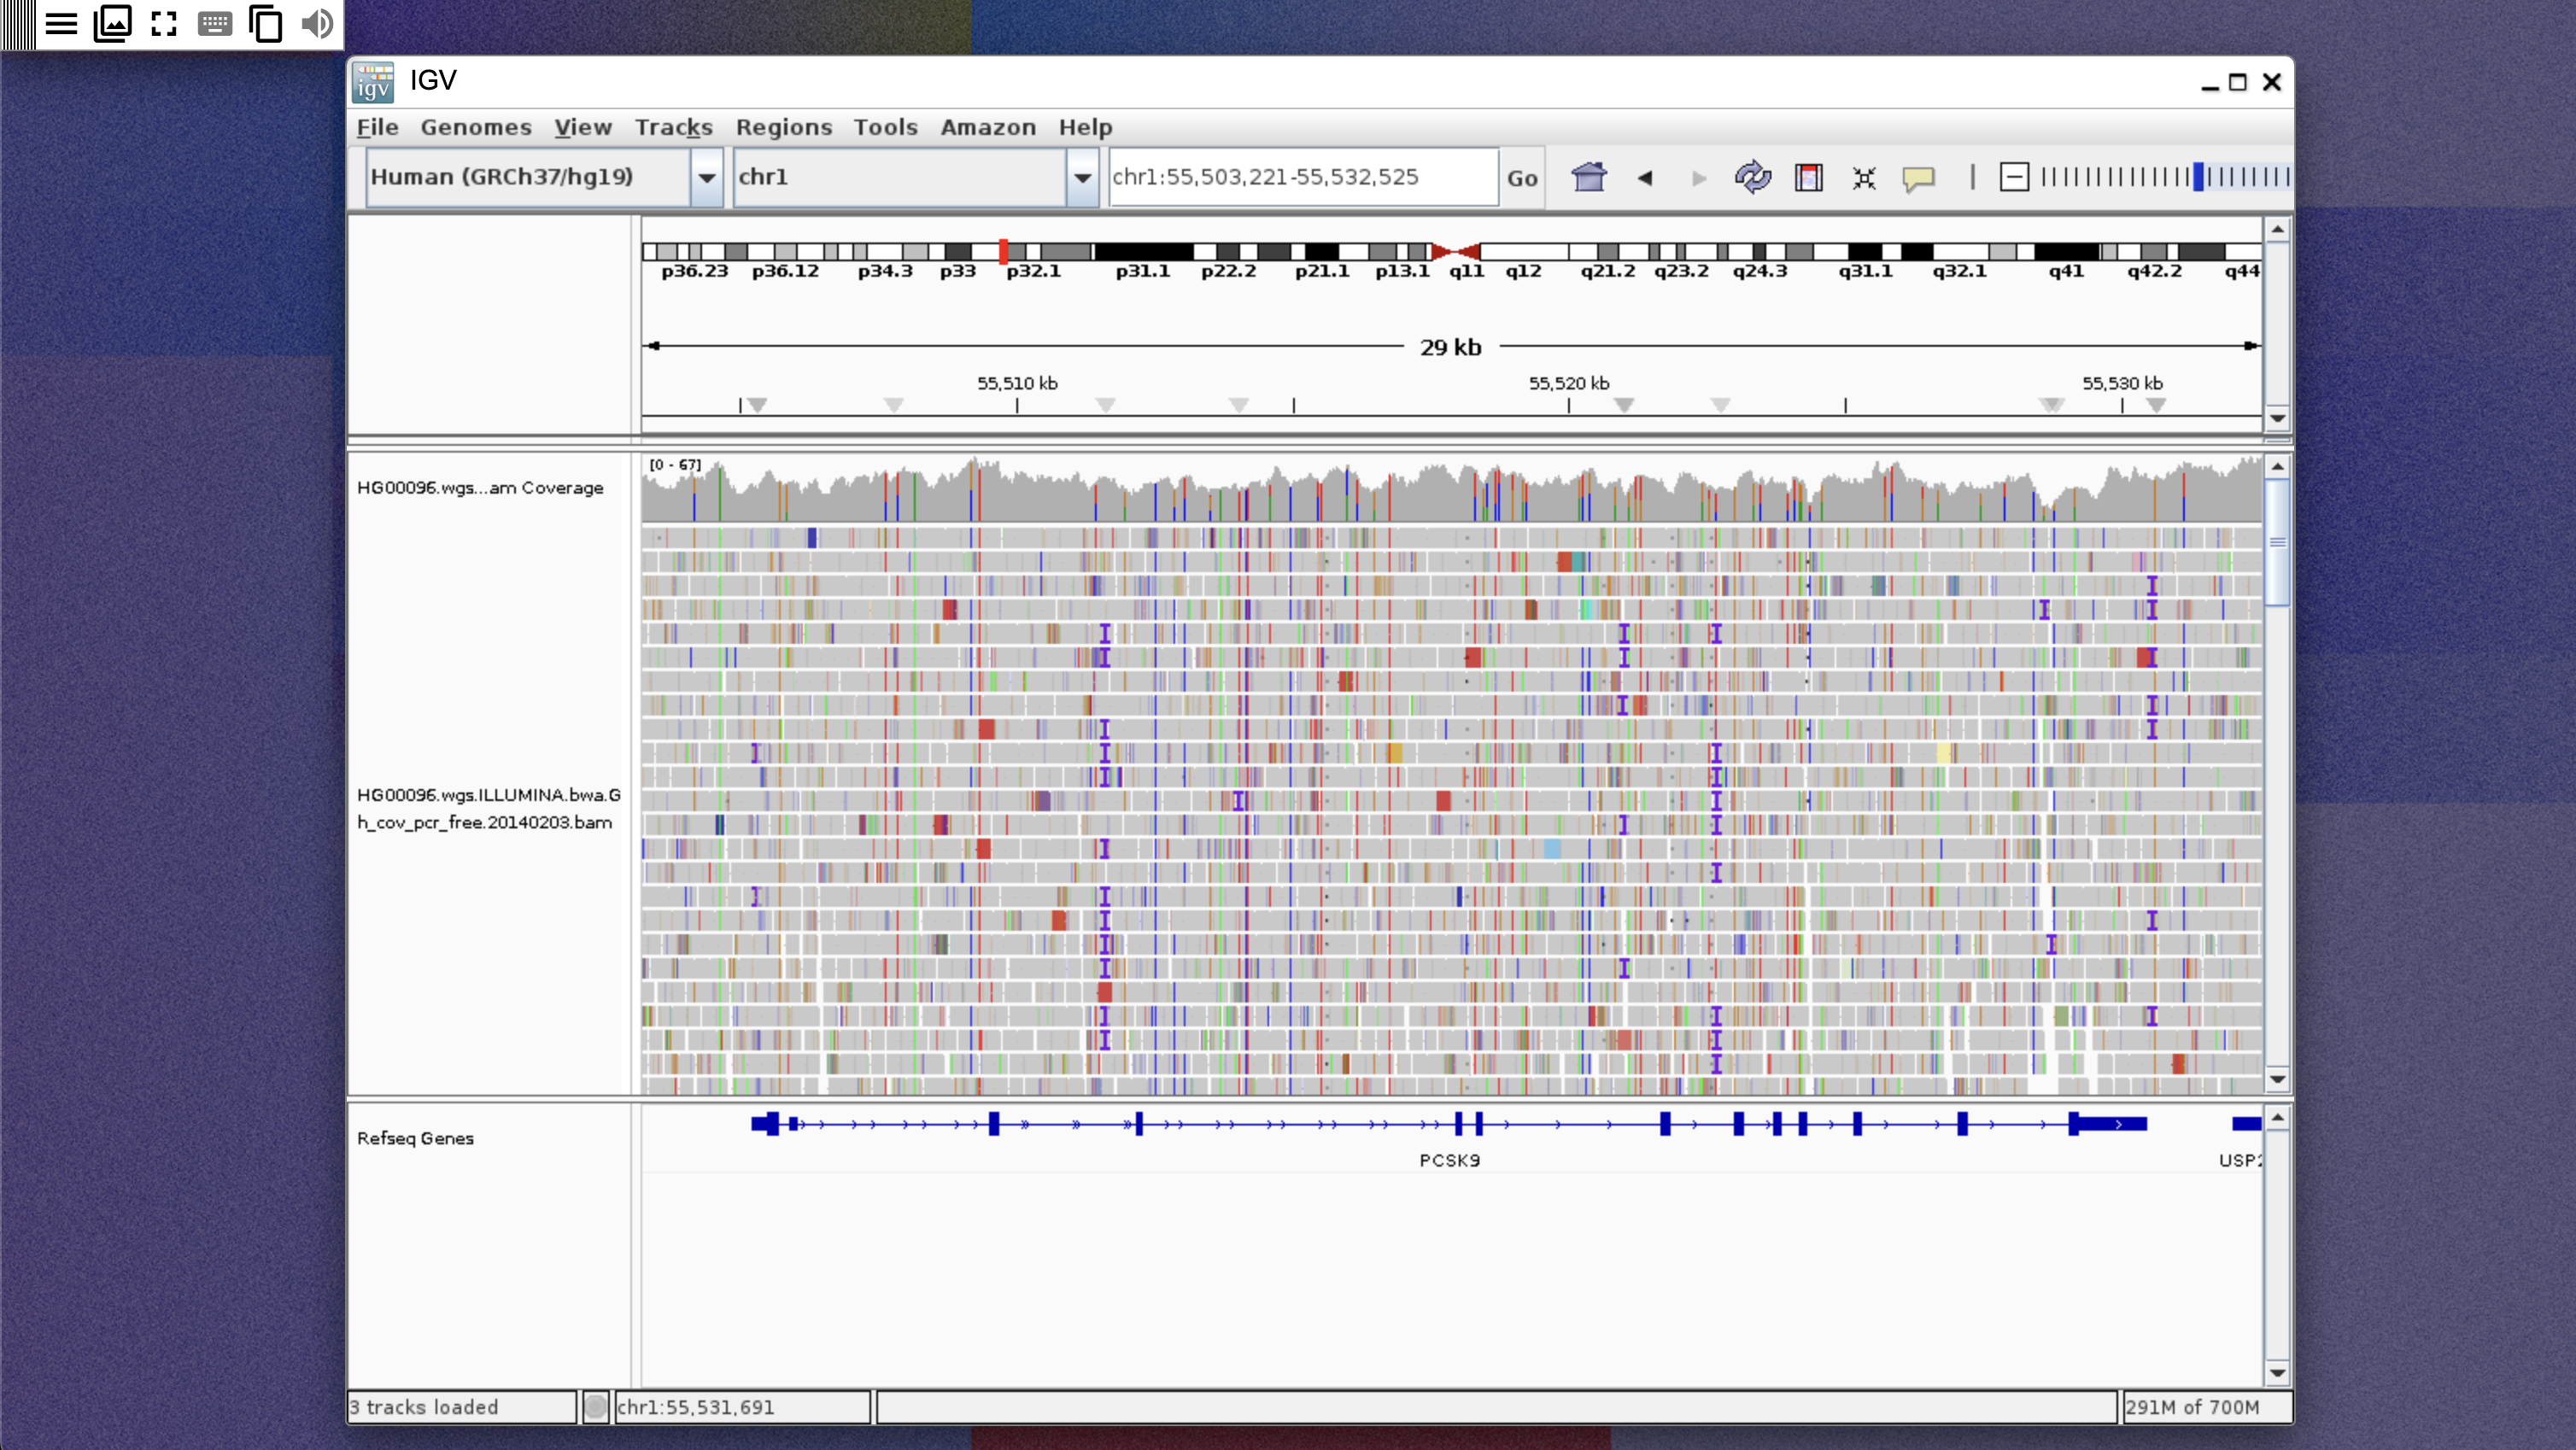The width and height of the screenshot is (2576, 1450).
Task: Open the hamburger menu in the corner bar
Action: (x=61, y=23)
